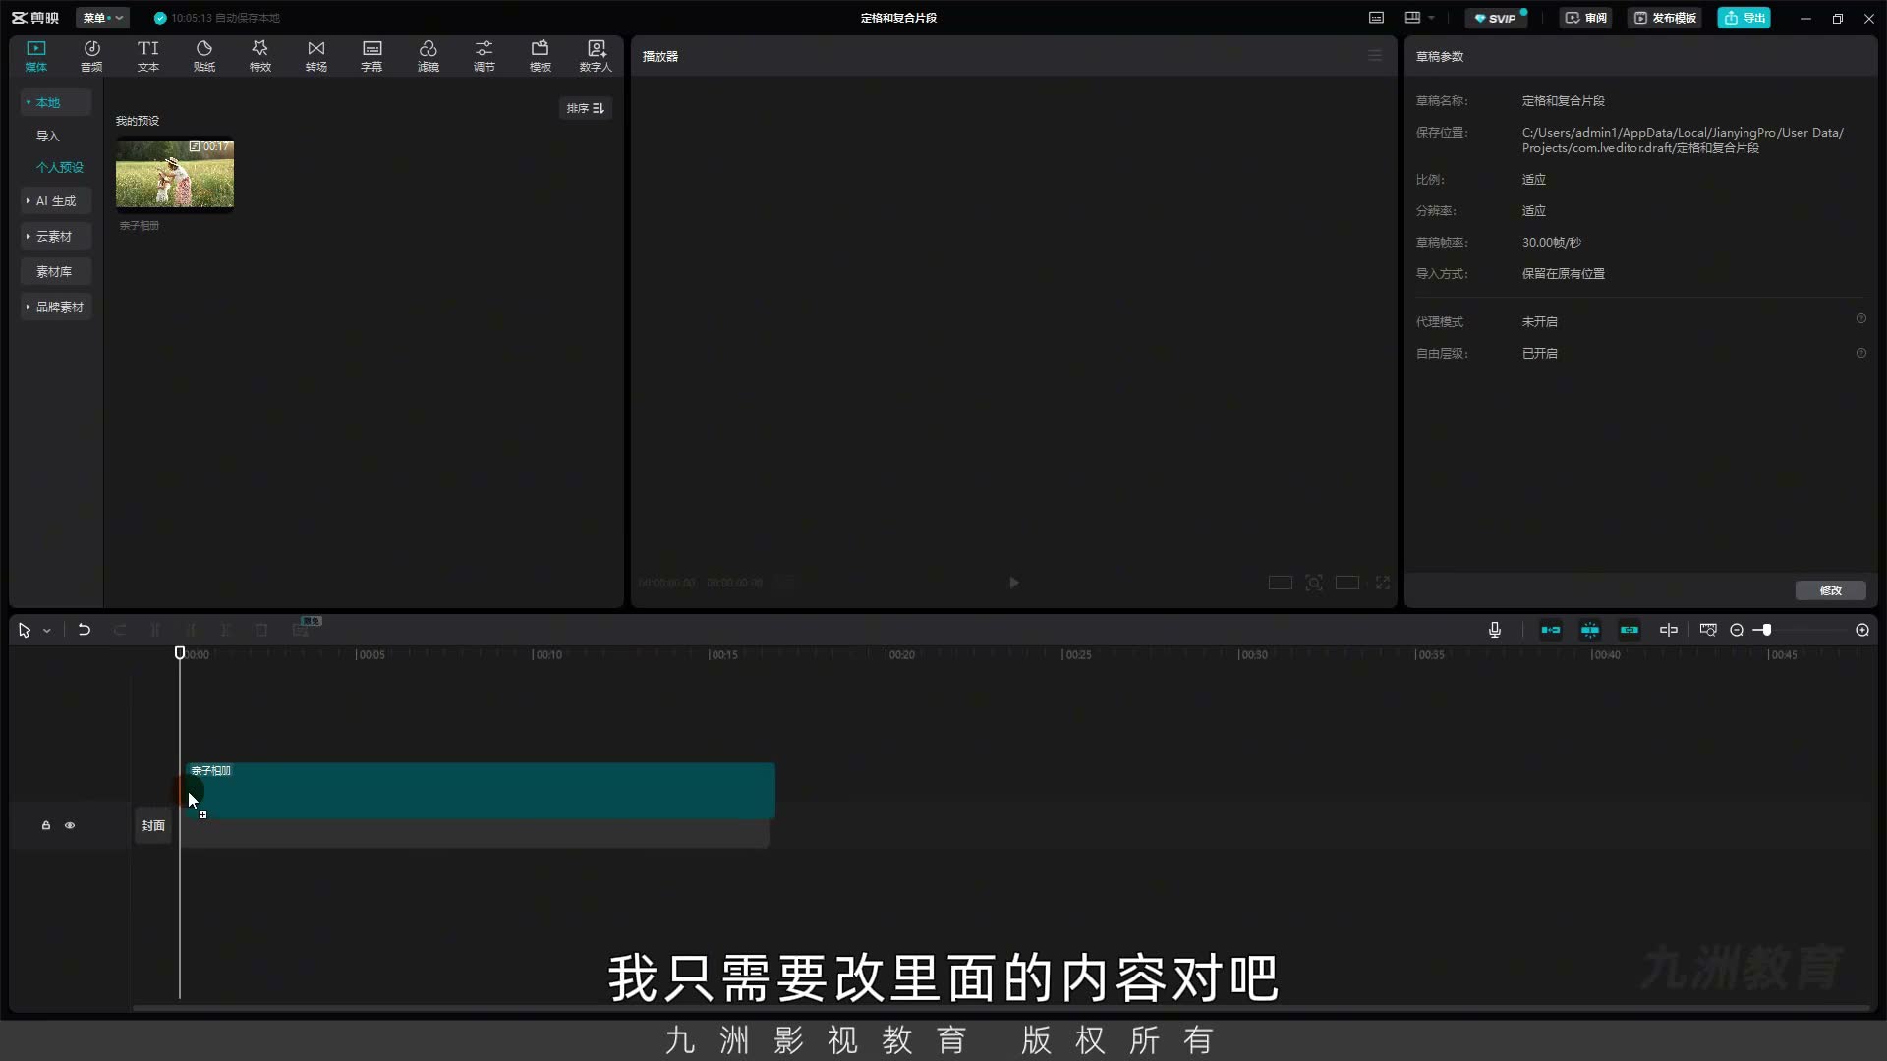Click the delete clip trash icon
Screen dimensions: 1887x1061
click(261, 630)
